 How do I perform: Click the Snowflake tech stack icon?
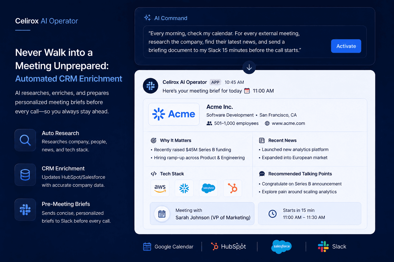point(184,188)
